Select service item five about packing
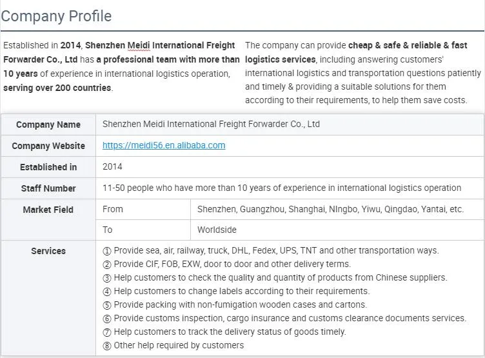The width and height of the screenshot is (485, 358). point(235,304)
